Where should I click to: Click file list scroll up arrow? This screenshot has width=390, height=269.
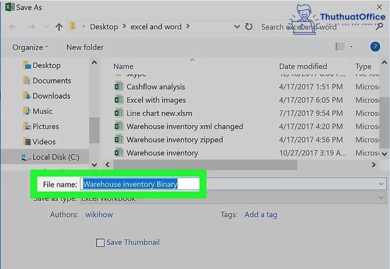pos(384,62)
